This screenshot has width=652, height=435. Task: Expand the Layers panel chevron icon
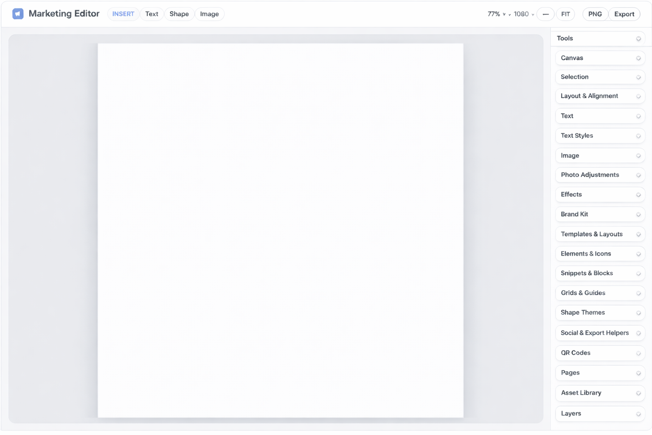coord(638,414)
